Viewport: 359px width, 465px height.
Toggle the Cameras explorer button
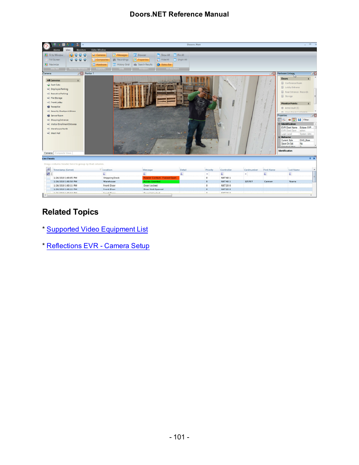(x=99, y=55)
